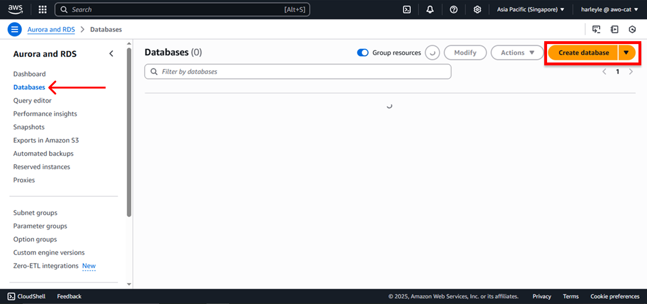Open the Create database dropdown arrow
Viewport: 647px width, 304px height.
[x=627, y=53]
